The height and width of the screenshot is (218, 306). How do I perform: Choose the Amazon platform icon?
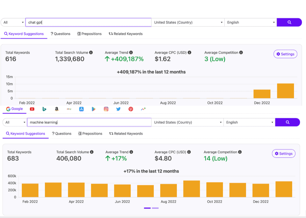click(56, 109)
